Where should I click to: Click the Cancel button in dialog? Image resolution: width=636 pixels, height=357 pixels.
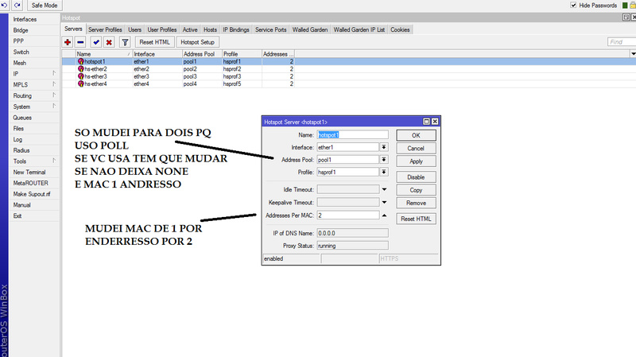coord(416,149)
